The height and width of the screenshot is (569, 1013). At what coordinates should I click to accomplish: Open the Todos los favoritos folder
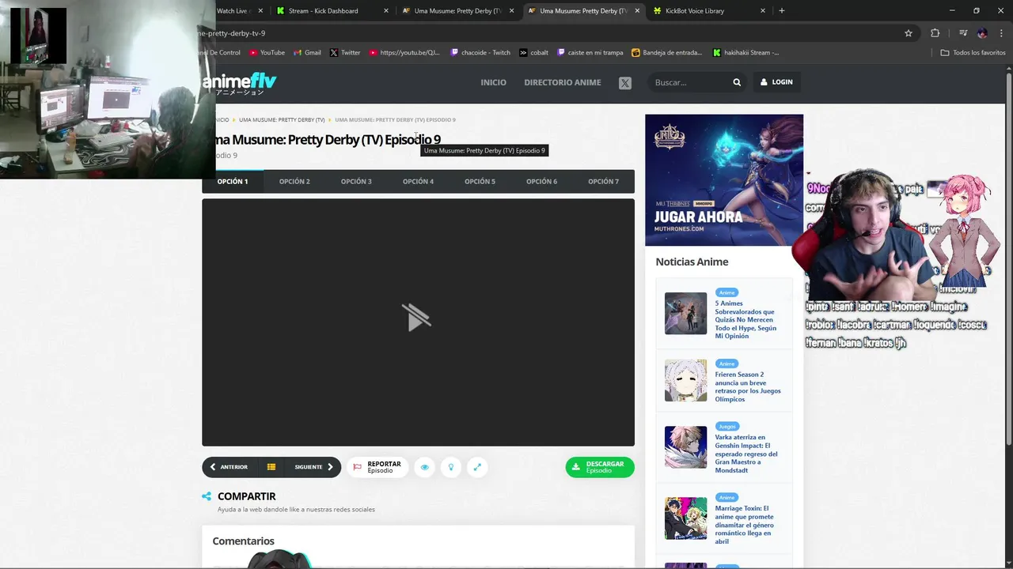973,53
